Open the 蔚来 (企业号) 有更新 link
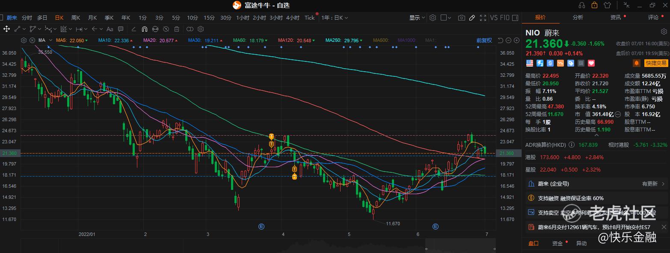 tap(597, 184)
